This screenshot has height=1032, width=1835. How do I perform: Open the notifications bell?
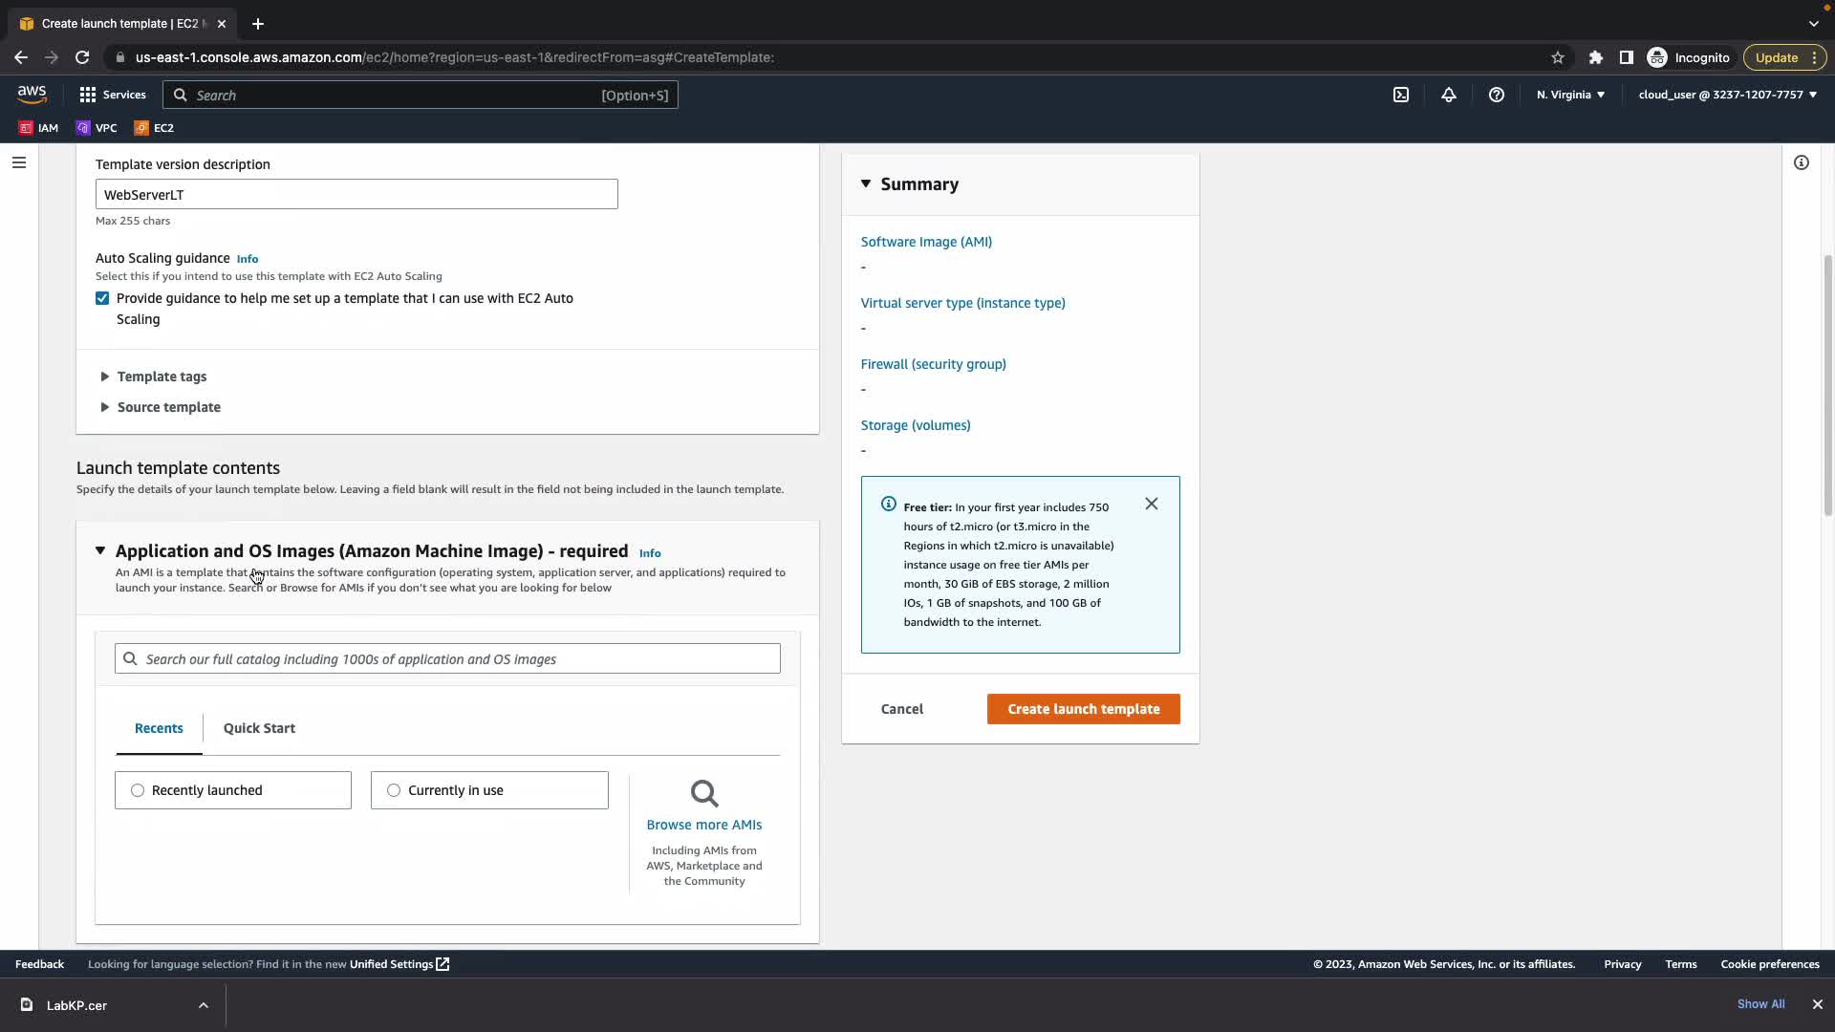[x=1448, y=95]
